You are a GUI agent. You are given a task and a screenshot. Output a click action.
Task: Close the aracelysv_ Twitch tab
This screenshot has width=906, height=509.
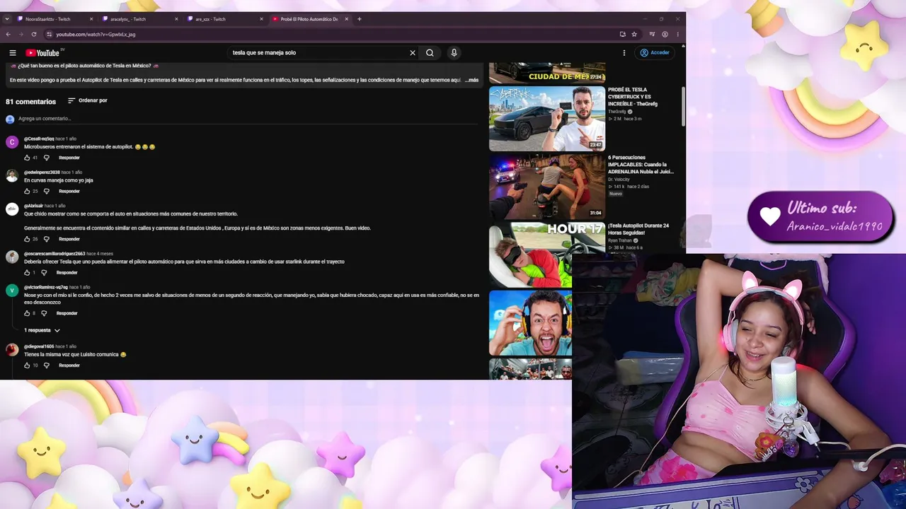coord(176,19)
